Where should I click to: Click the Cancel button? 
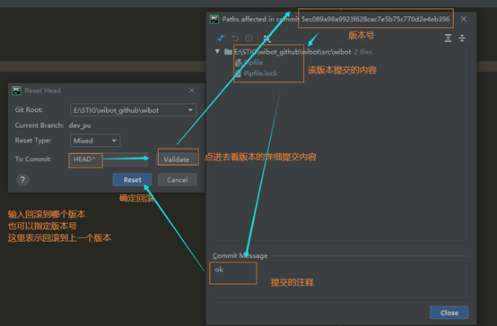[178, 180]
